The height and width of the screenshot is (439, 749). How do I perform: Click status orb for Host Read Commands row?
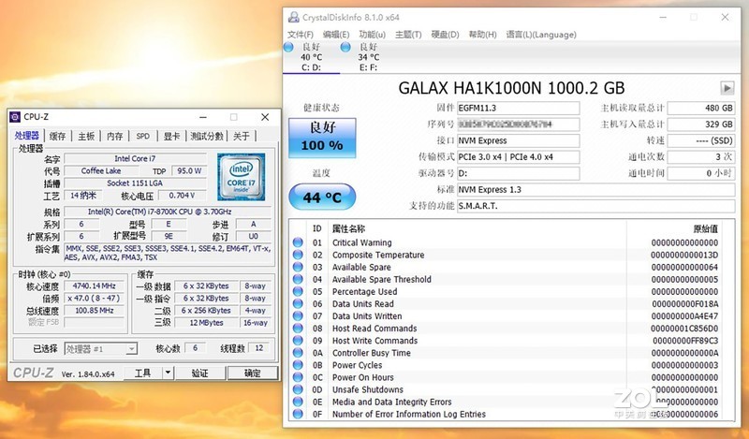(298, 329)
